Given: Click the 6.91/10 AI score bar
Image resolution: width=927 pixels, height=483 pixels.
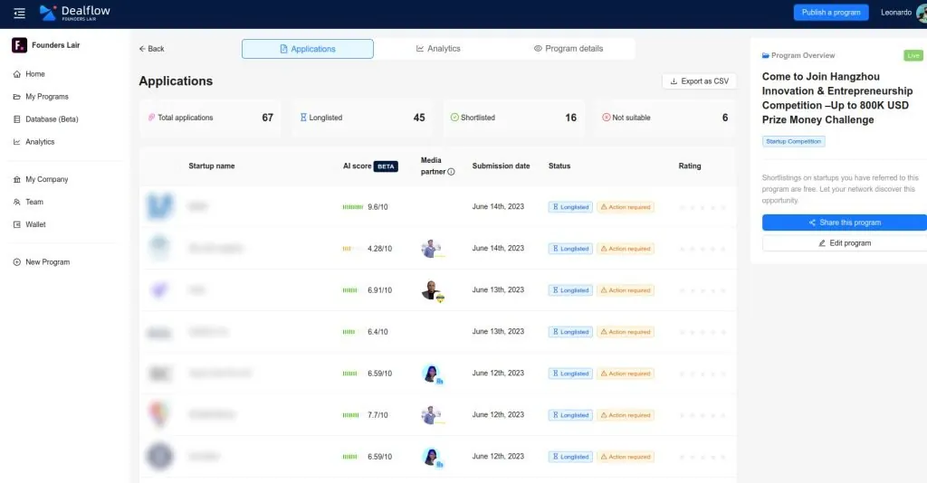Looking at the screenshot, I should (x=350, y=290).
